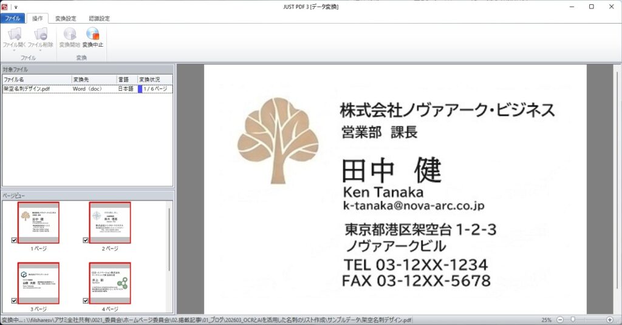Screen dimensions: 622x325
Task: Click the 変換先 column header
Action: (x=94, y=79)
